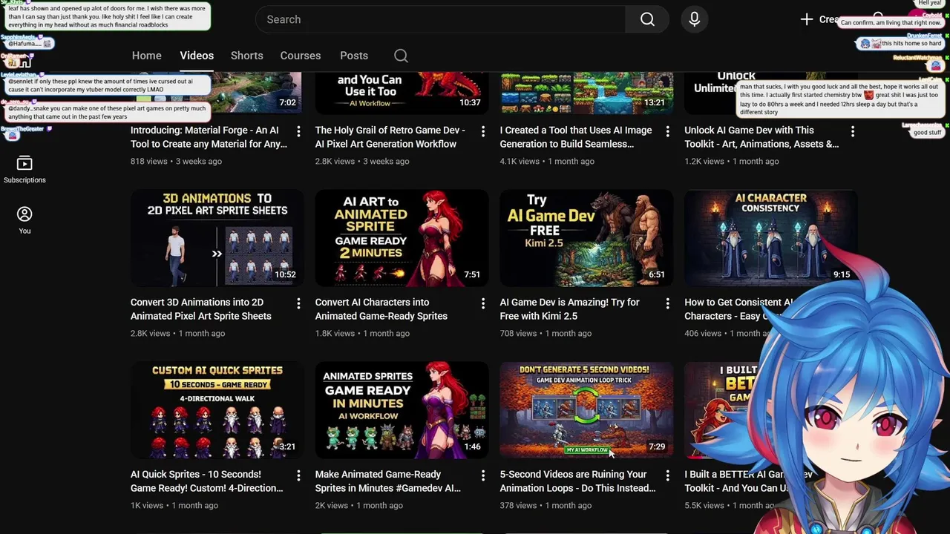Click the search magnifier button
The height and width of the screenshot is (534, 950).
(x=647, y=19)
